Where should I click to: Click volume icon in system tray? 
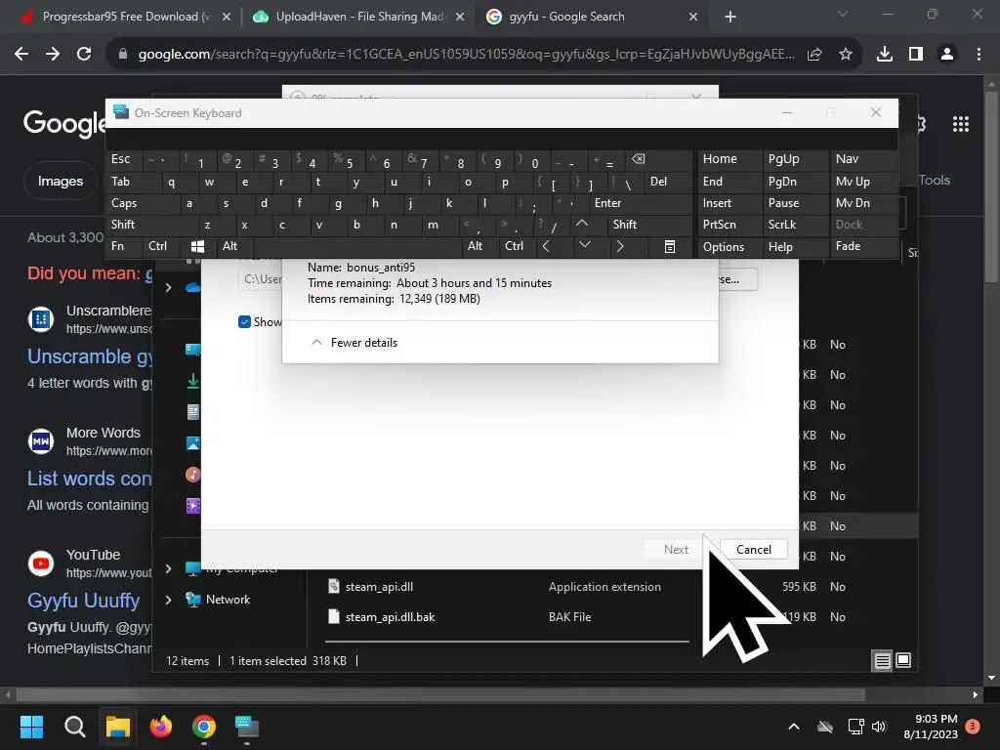tap(879, 727)
